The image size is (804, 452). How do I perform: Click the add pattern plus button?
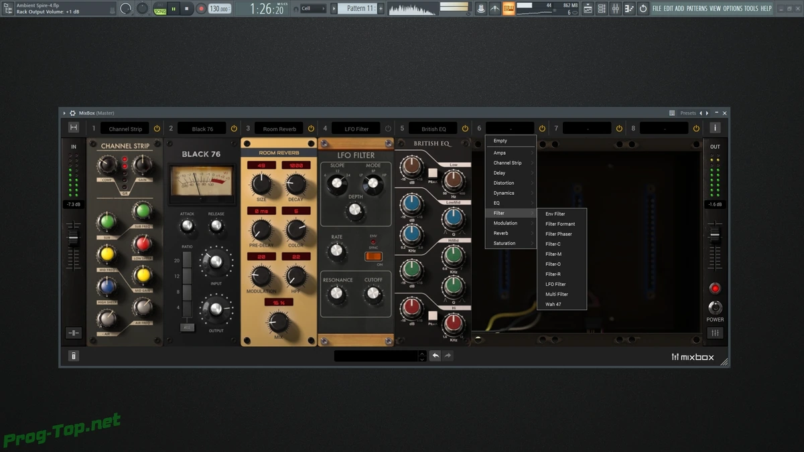click(x=381, y=9)
